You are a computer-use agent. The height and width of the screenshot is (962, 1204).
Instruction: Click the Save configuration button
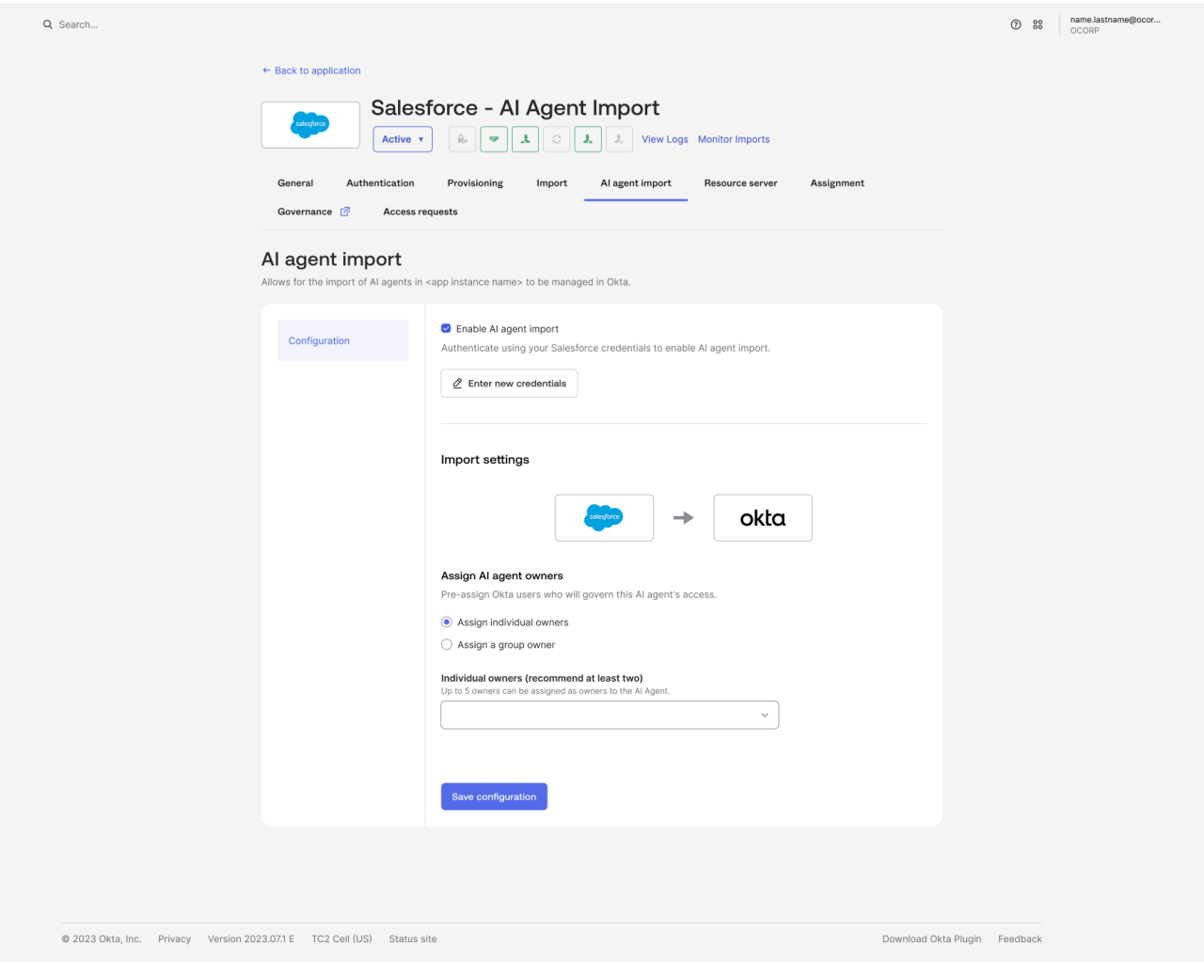[x=494, y=796]
